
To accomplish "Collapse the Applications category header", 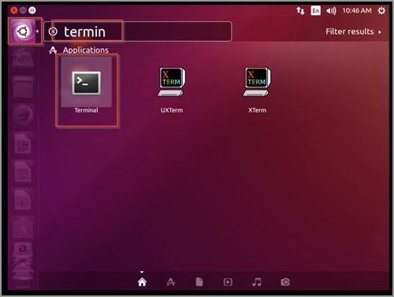I will point(79,50).
